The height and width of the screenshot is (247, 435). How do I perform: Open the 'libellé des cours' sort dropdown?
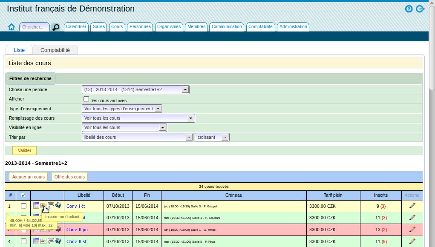(137, 137)
